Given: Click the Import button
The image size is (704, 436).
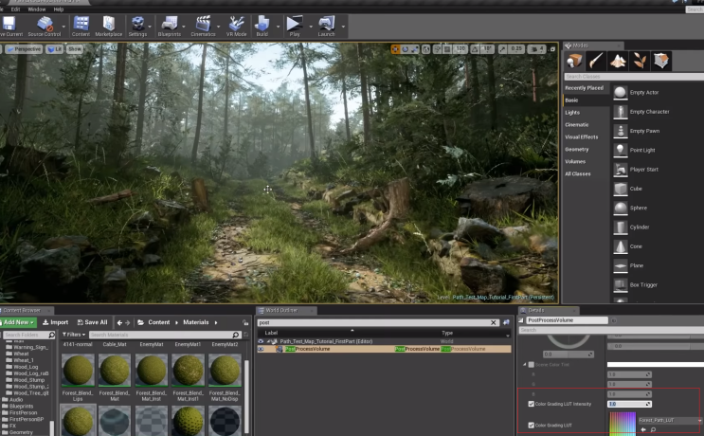Looking at the screenshot, I should tap(56, 322).
